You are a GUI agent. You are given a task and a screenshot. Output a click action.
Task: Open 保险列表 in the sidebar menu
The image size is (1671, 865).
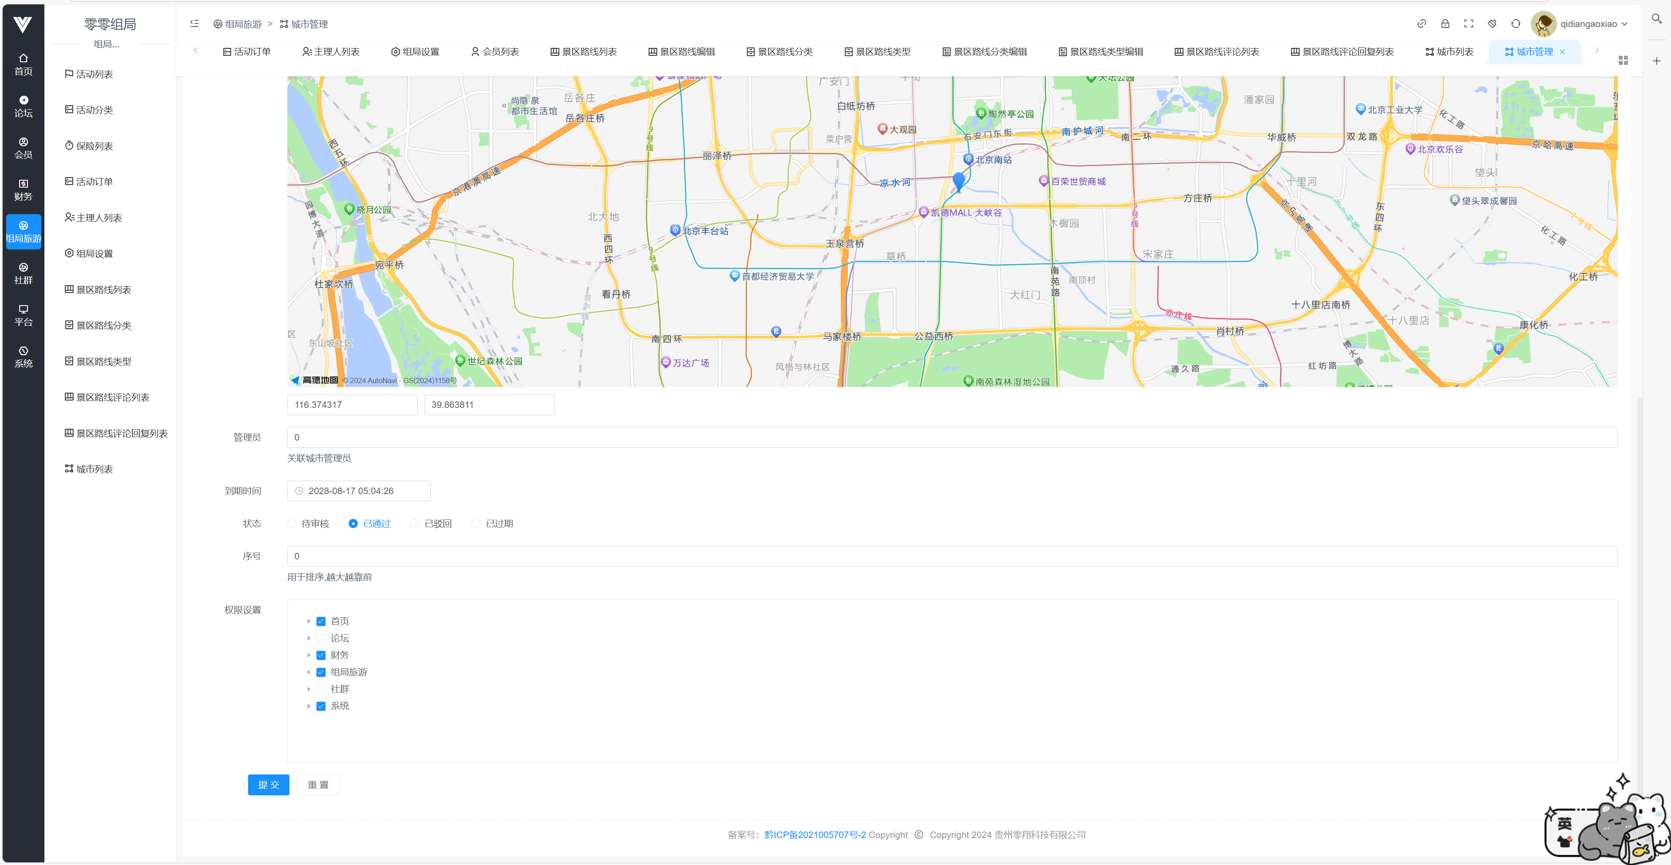(95, 146)
